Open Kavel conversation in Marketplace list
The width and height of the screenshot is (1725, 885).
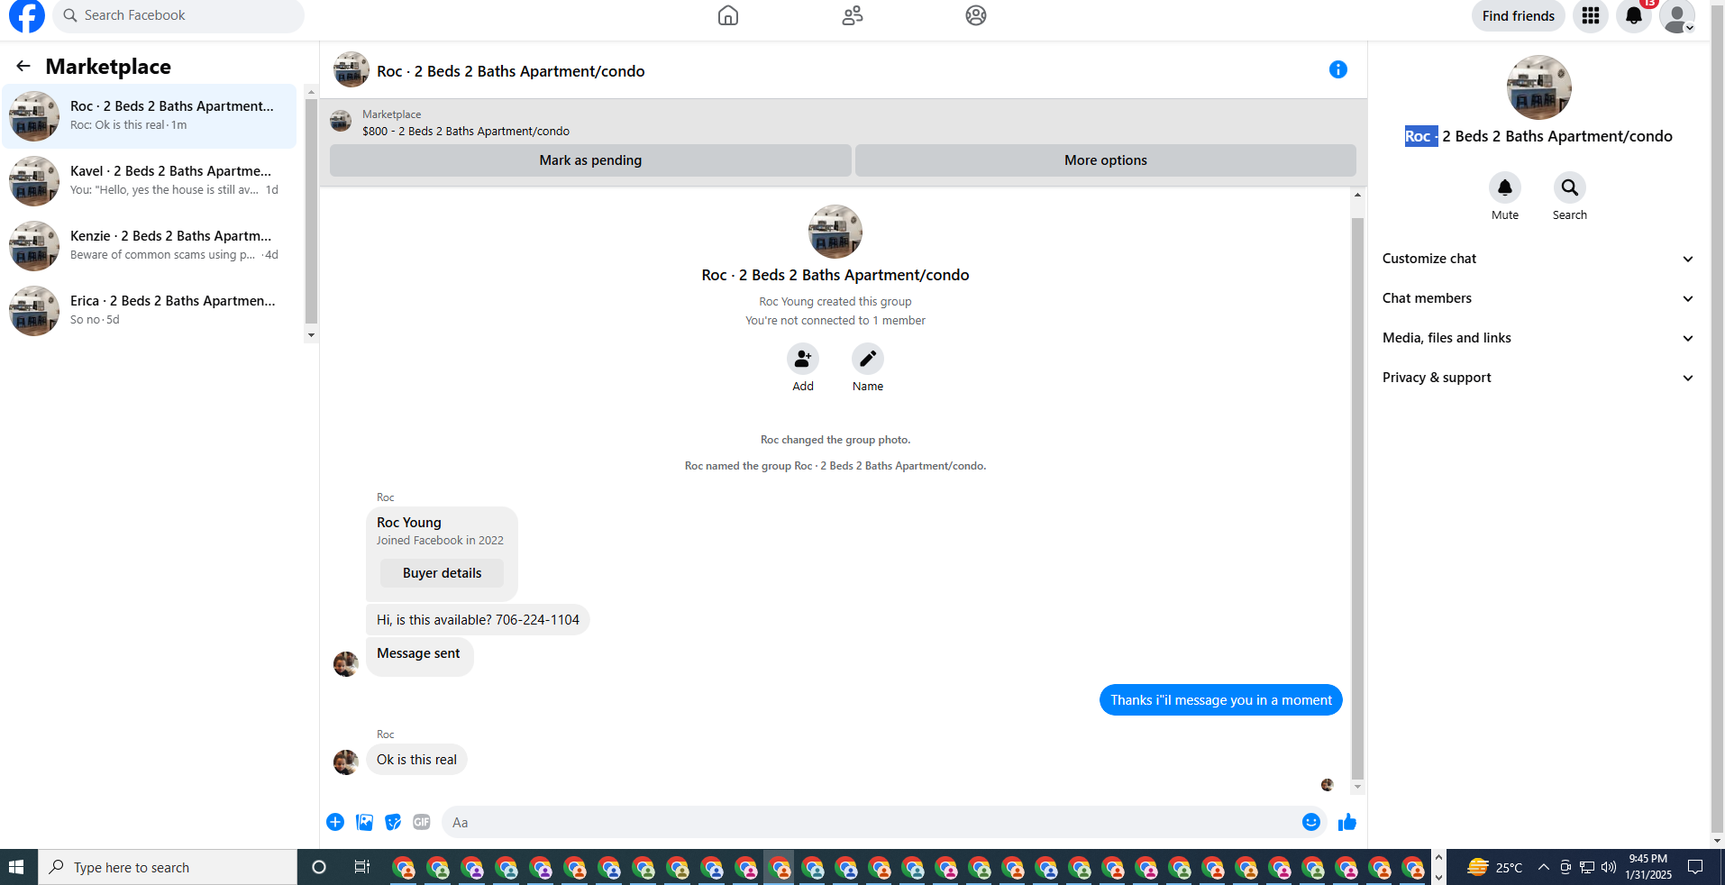tap(150, 181)
